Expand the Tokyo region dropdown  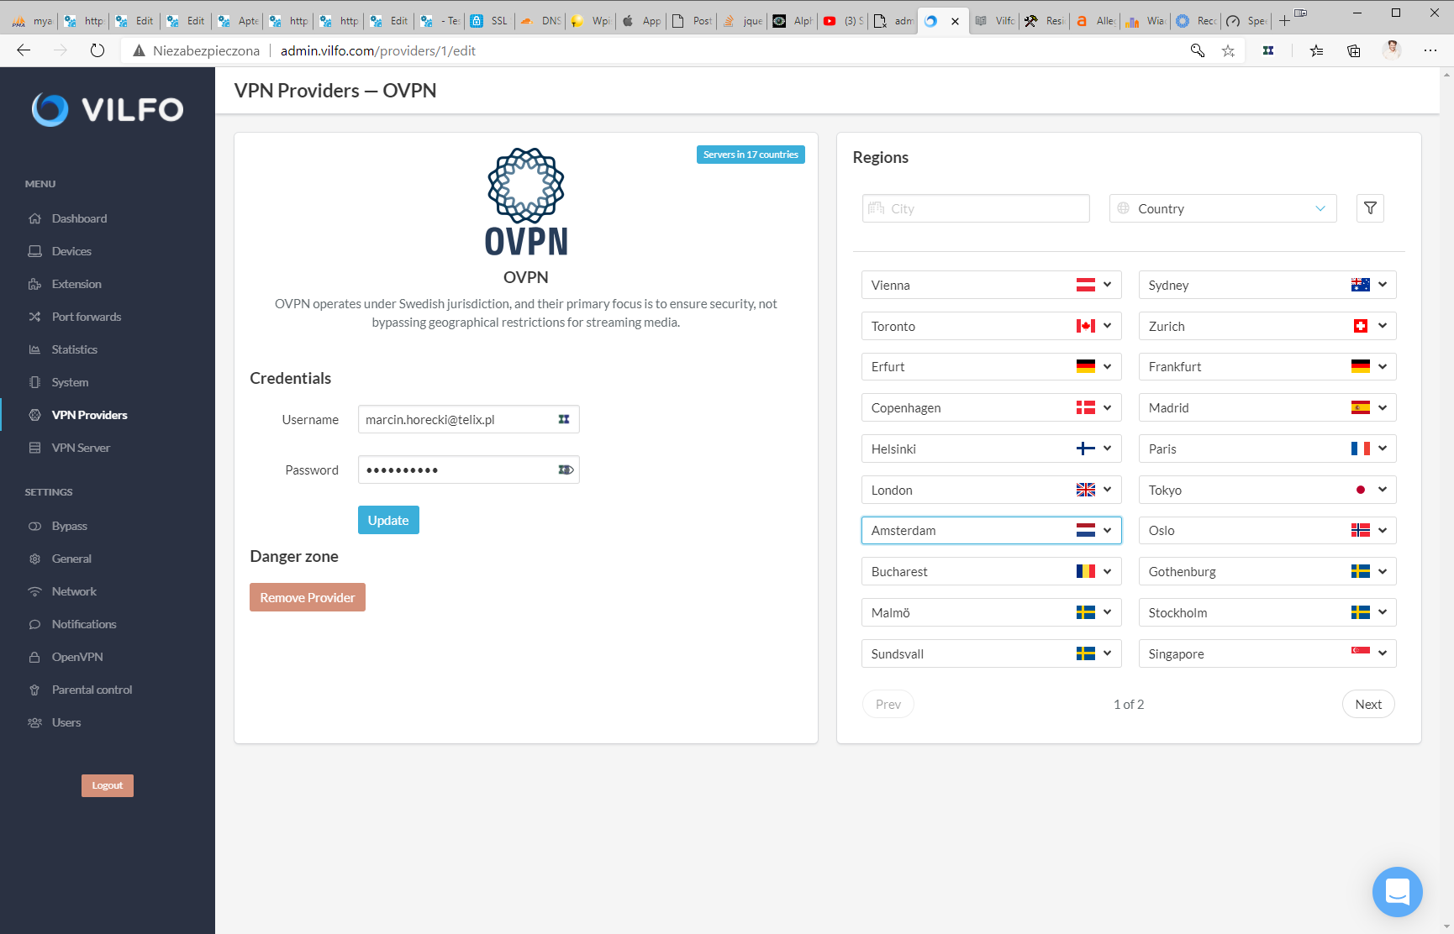(x=1383, y=490)
